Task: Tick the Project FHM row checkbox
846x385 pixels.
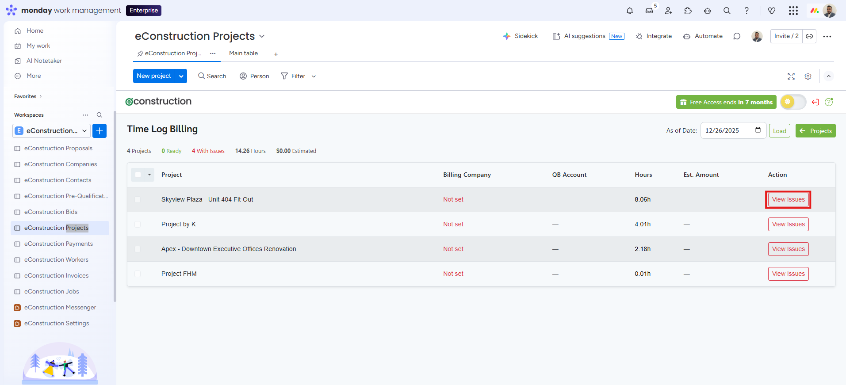Action: coord(138,274)
